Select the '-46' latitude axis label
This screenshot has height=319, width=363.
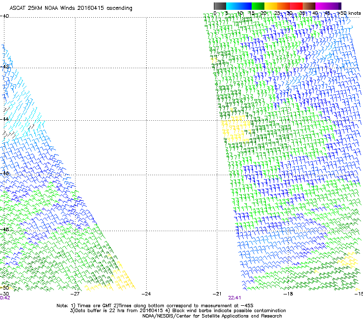[x=4, y=173]
